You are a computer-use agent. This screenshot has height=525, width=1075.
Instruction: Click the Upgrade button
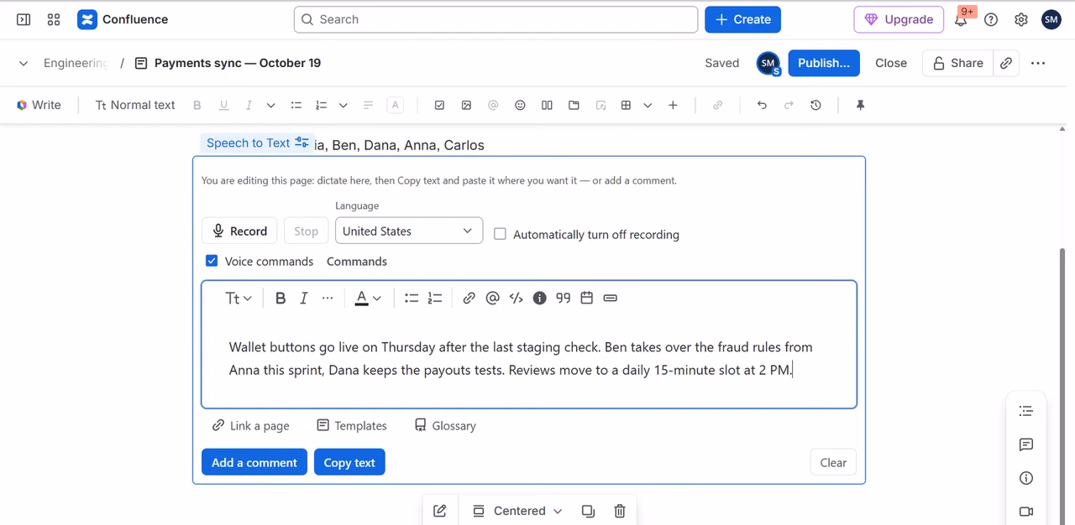point(899,19)
